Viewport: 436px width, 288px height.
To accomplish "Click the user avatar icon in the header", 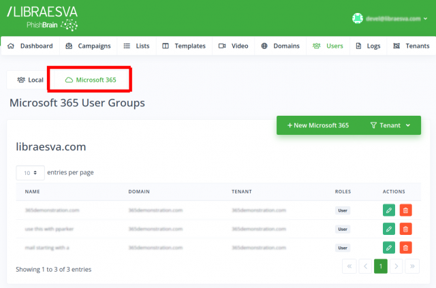I will pos(358,18).
